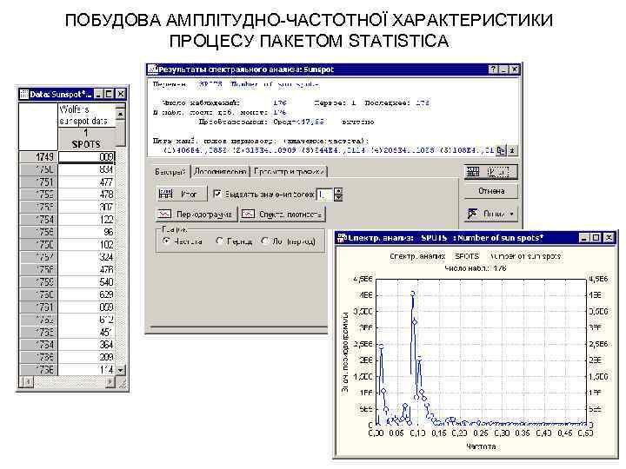Maximize the Спектр. анализ graph window

(596, 238)
